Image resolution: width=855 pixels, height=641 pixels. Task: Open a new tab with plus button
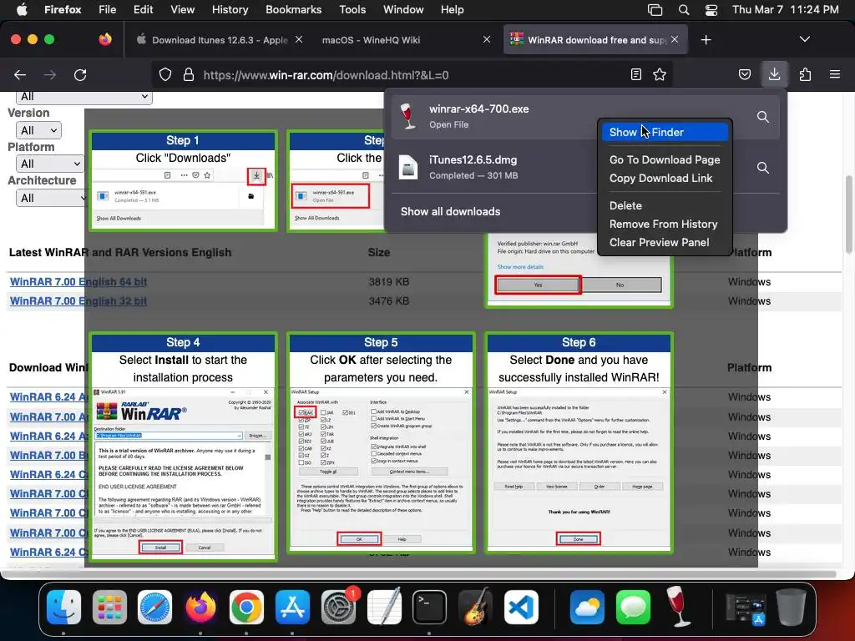pyautogui.click(x=706, y=40)
